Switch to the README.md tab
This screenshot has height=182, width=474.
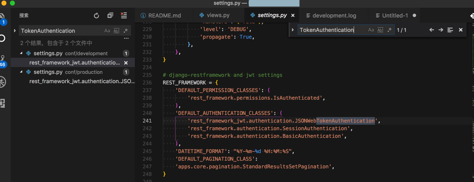161,16
